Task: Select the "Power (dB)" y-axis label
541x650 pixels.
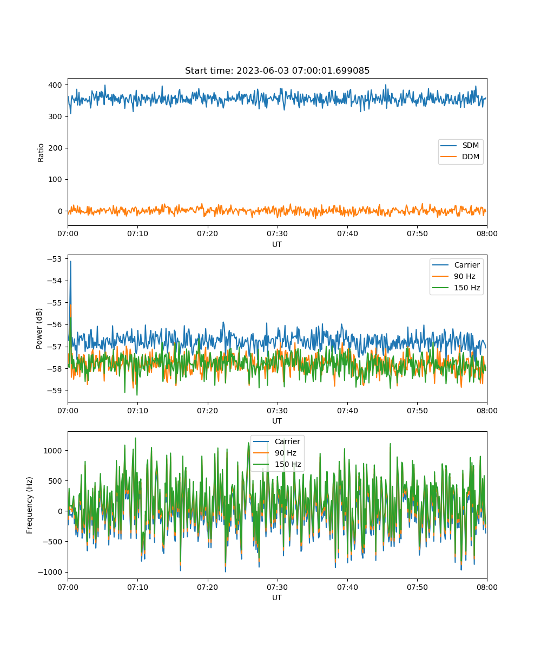Action: click(x=39, y=328)
